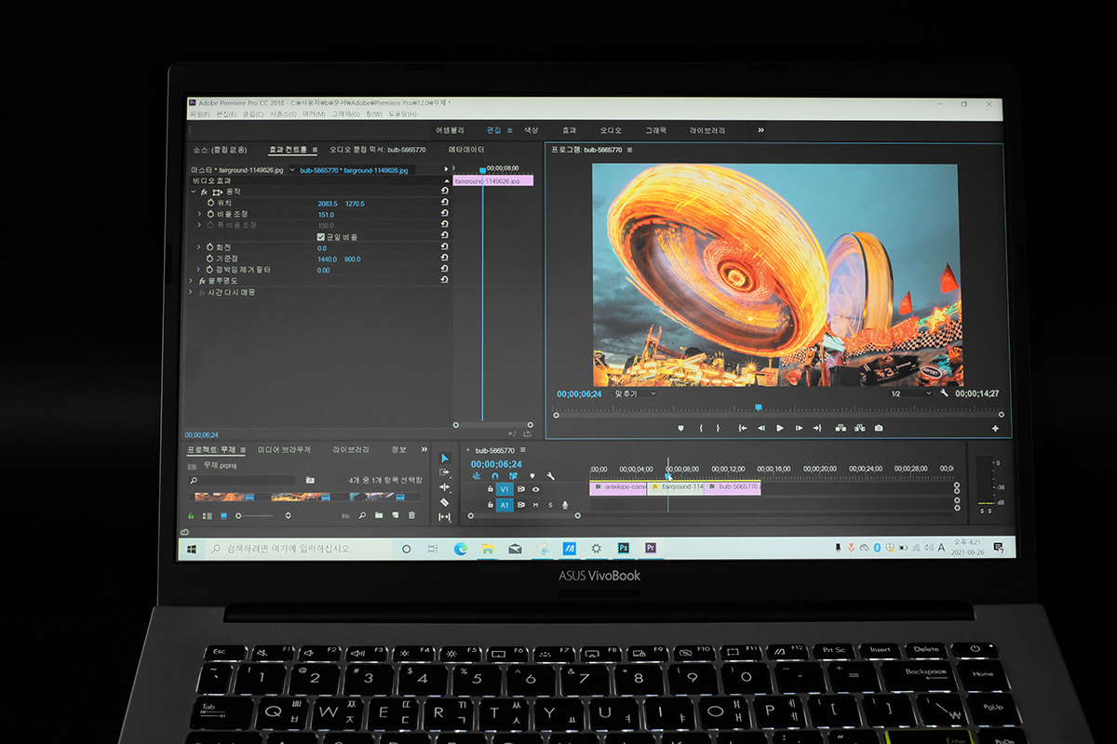Image resolution: width=1117 pixels, height=744 pixels.
Task: Reset the 불투명도 opacity effect
Action: pos(445,280)
